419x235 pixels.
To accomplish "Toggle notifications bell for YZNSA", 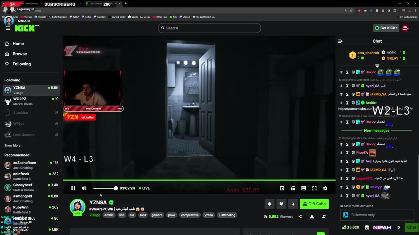I will pyautogui.click(x=269, y=204).
